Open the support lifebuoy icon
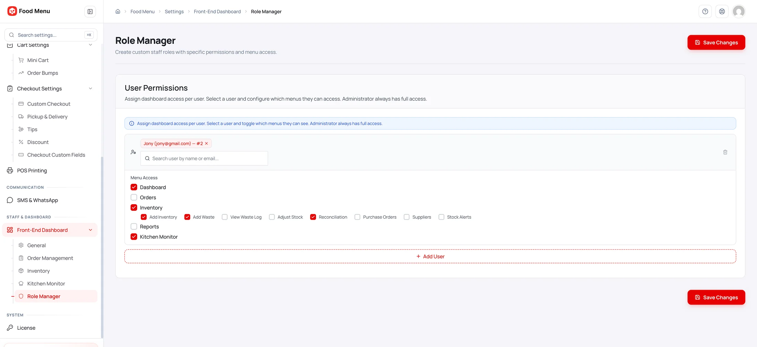Screen dimensions: 757x347 722,11
